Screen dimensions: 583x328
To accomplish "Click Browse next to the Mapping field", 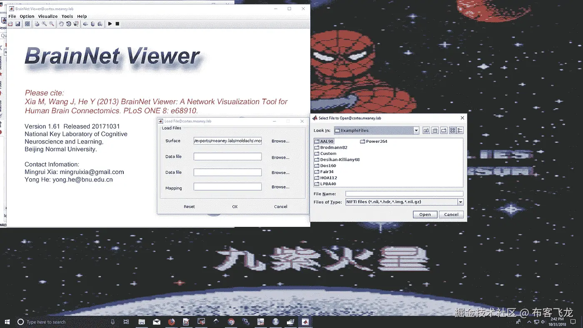I will (x=280, y=187).
